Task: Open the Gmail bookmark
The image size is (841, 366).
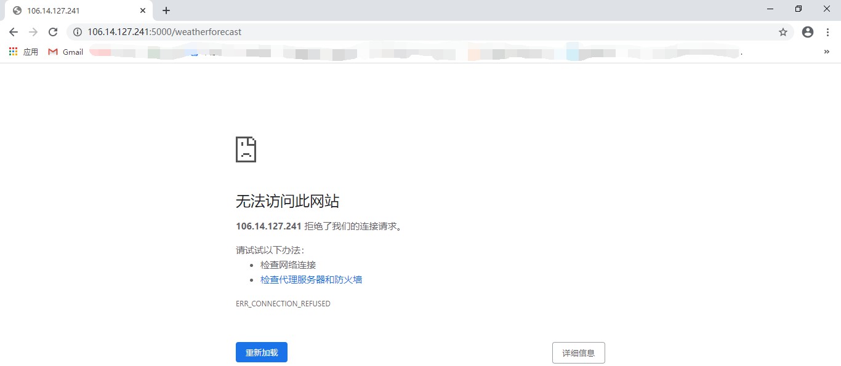Action: click(x=66, y=52)
